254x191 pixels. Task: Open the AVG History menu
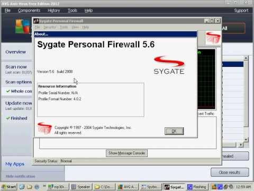coord(54,11)
